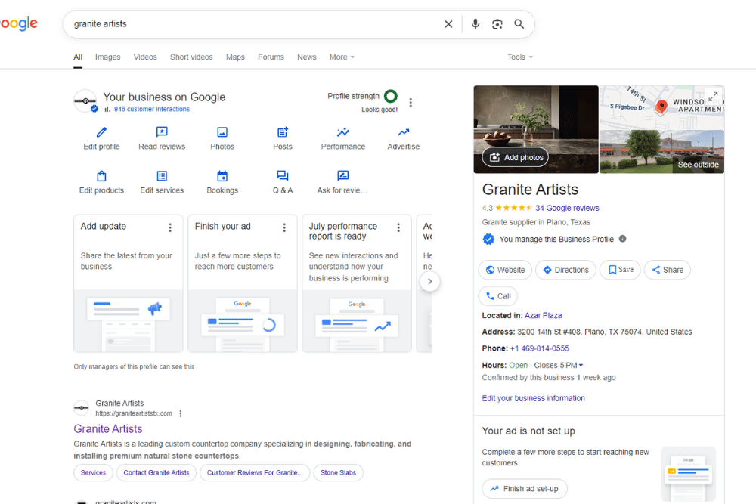Click the Call button
Viewport: 756px width, 504px height.
click(x=498, y=296)
